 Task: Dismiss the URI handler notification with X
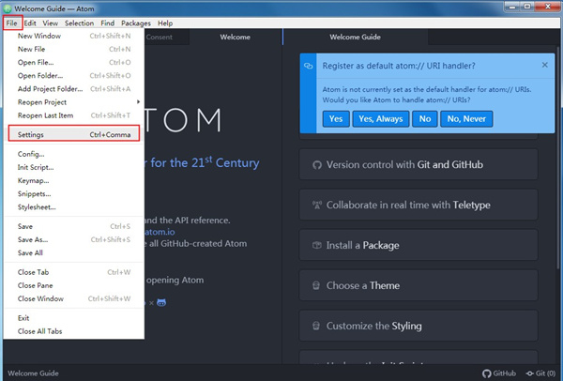(x=545, y=65)
